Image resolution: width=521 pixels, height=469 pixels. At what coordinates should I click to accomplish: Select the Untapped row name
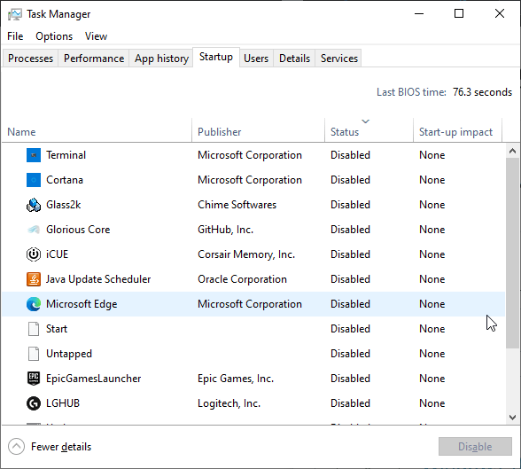(x=69, y=354)
